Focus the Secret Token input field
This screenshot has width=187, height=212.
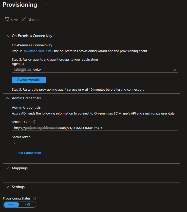pos(95,143)
